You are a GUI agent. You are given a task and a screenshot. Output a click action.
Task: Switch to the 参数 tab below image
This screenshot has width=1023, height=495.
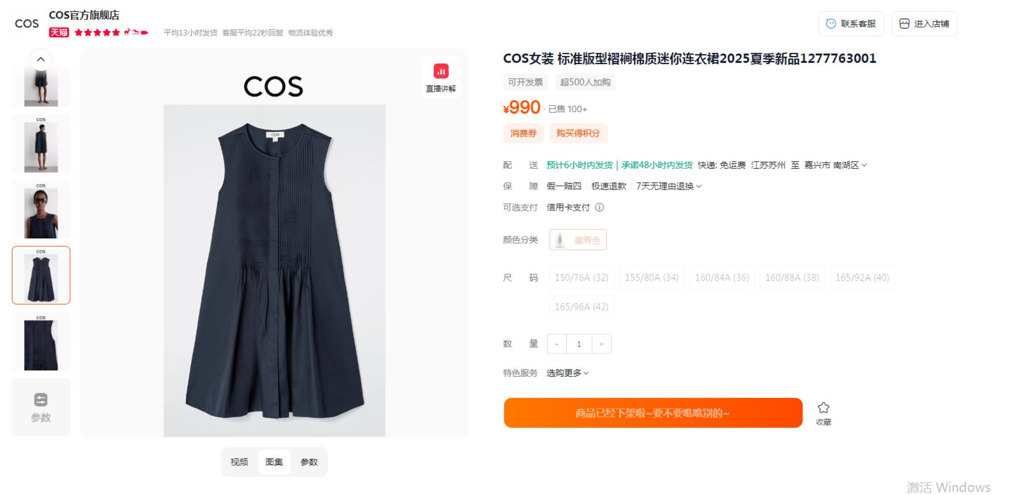tap(309, 462)
